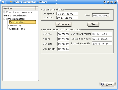Click the context help question mark button
Screen dimensions: 118x90
point(105,2)
